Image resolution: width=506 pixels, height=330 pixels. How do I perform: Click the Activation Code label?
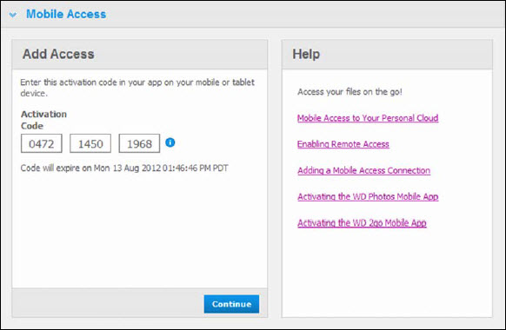43,120
